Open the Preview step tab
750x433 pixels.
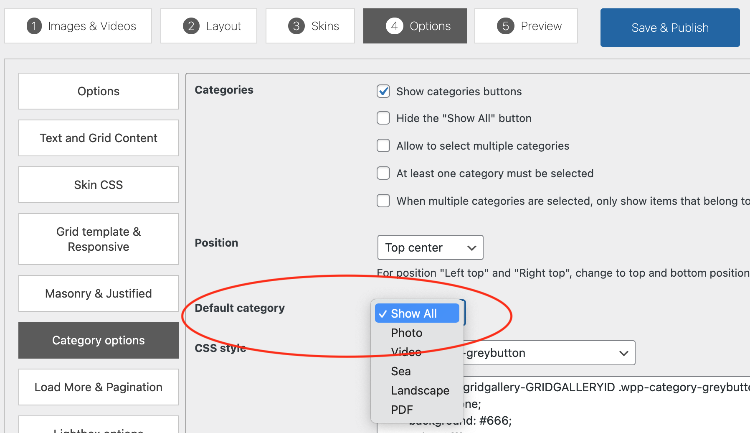coord(526,26)
